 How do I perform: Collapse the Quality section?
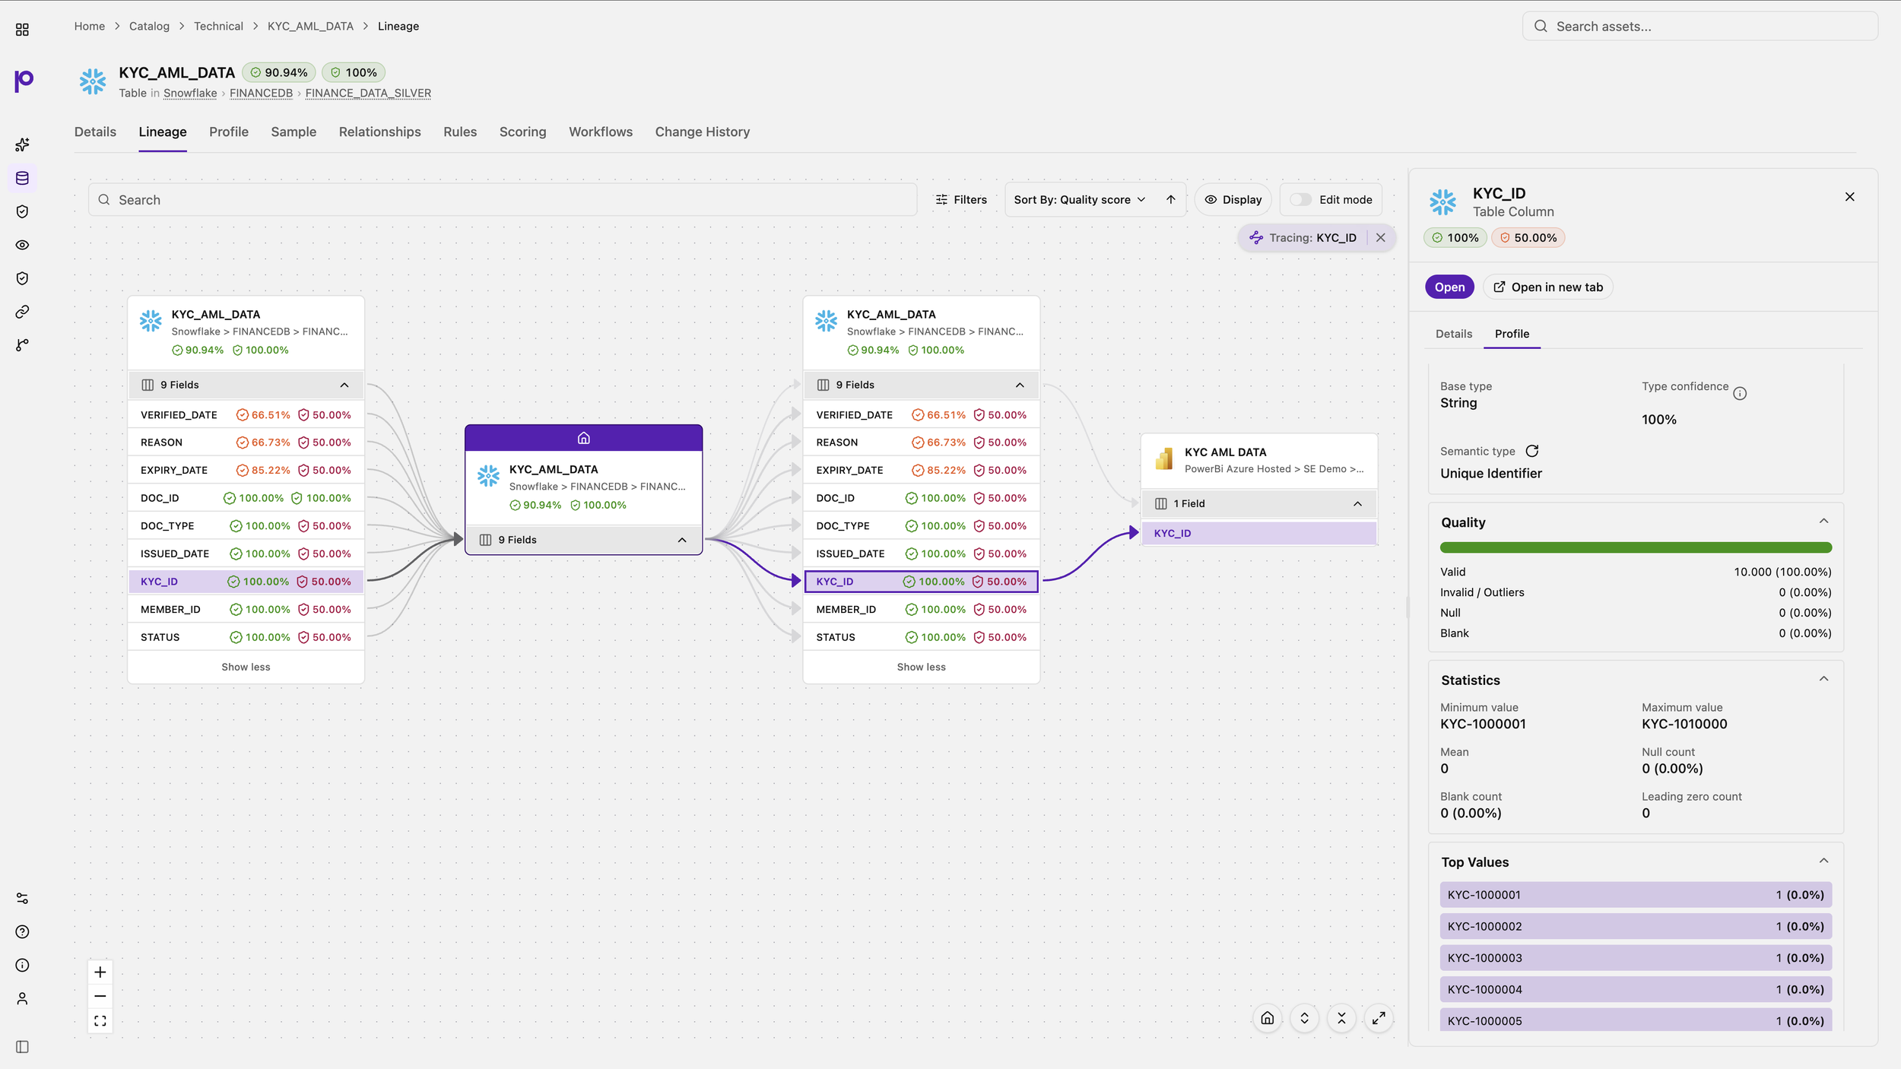tap(1823, 522)
